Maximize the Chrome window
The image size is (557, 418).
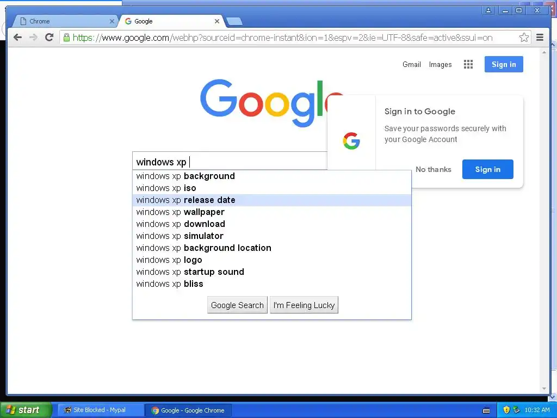point(518,10)
